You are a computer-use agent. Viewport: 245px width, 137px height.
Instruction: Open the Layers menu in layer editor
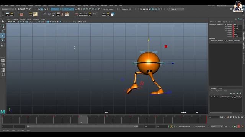click(x=212, y=91)
